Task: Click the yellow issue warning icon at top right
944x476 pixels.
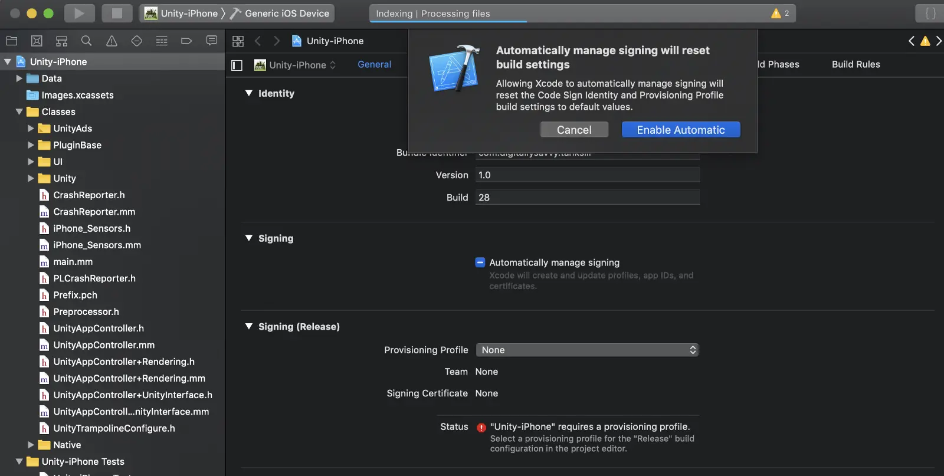Action: click(925, 41)
